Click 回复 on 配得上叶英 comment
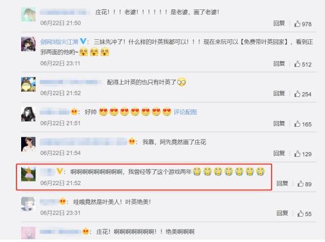The image size is (325, 242). [279, 93]
